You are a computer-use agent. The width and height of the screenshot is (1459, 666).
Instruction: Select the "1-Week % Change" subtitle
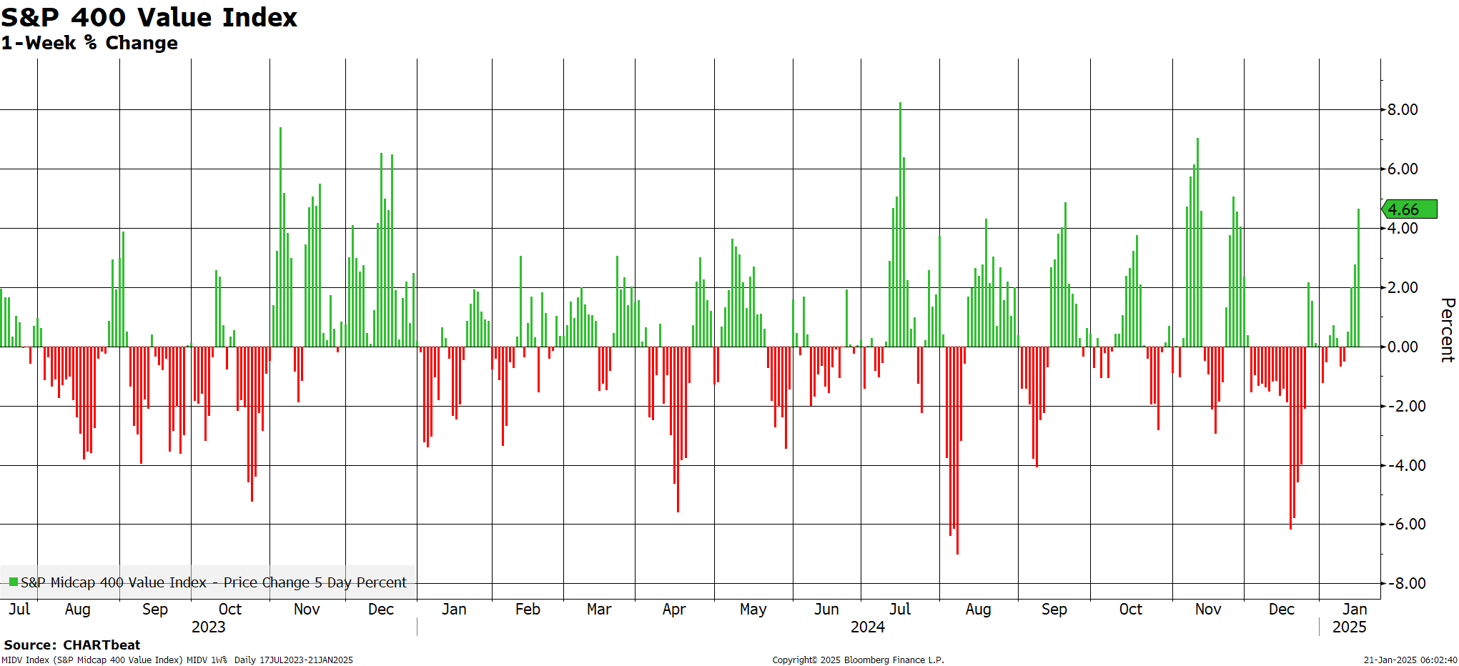89,43
